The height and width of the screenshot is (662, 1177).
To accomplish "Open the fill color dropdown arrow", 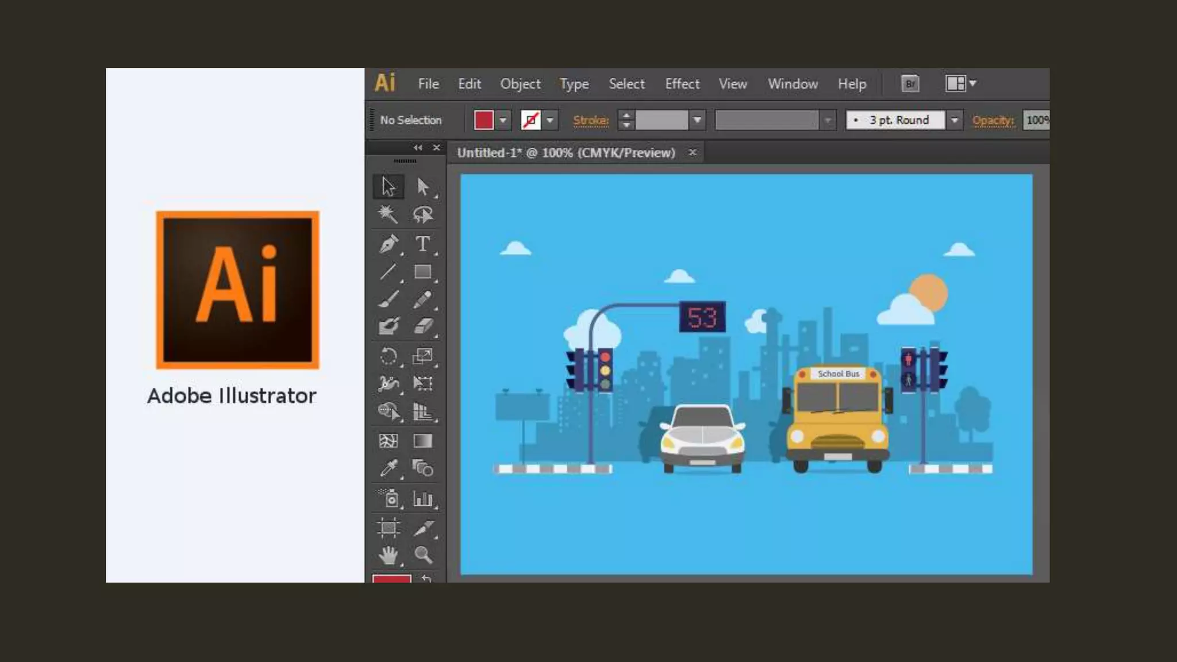I will click(503, 120).
